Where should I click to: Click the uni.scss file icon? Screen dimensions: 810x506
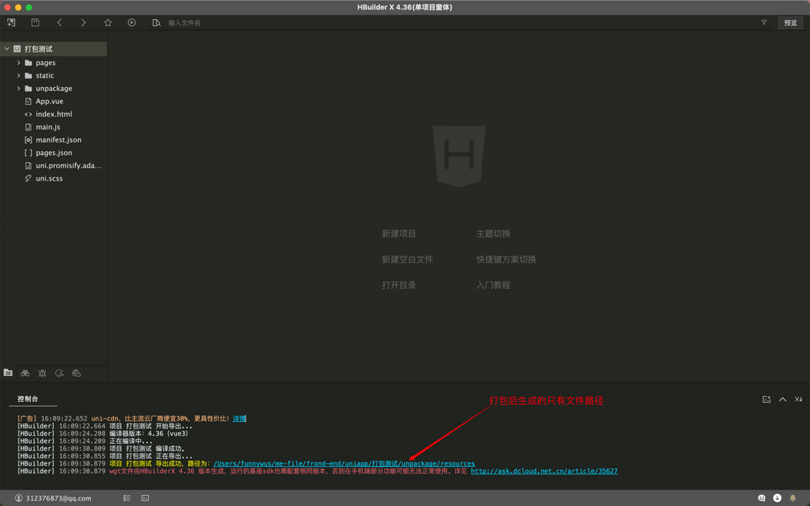click(x=29, y=179)
